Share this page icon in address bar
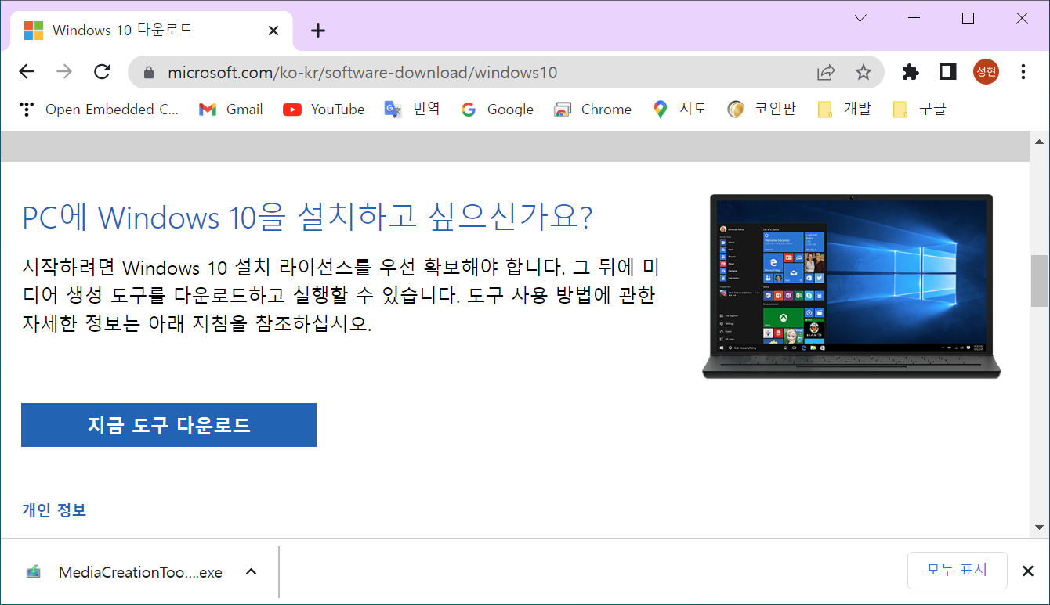 pyautogui.click(x=826, y=73)
